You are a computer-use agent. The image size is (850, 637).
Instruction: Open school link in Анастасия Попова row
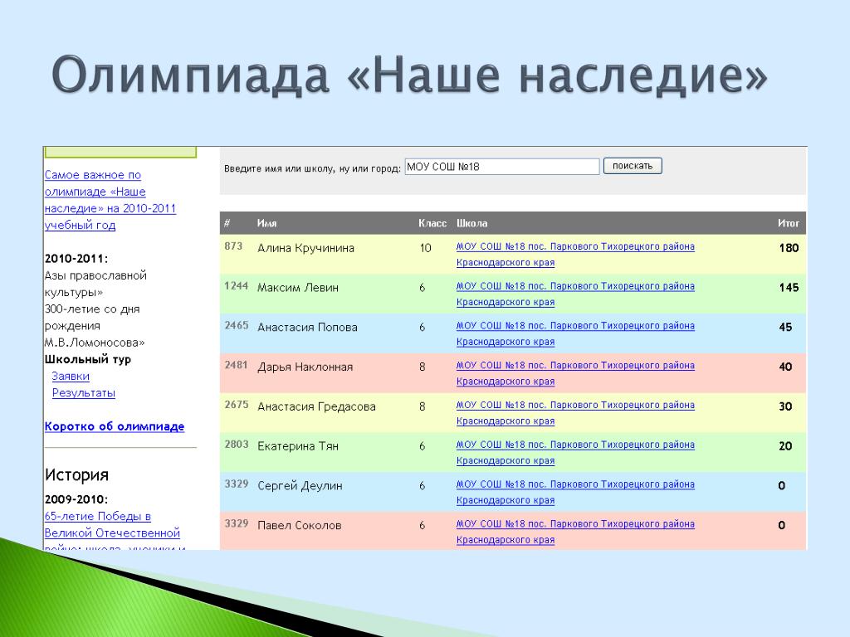(575, 333)
